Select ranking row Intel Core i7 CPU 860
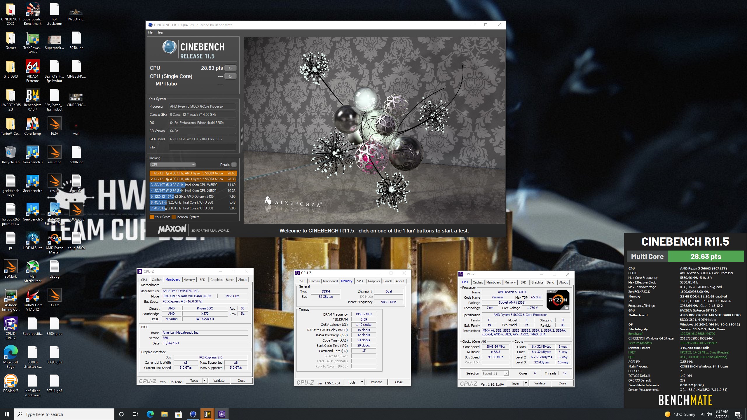 tap(193, 208)
